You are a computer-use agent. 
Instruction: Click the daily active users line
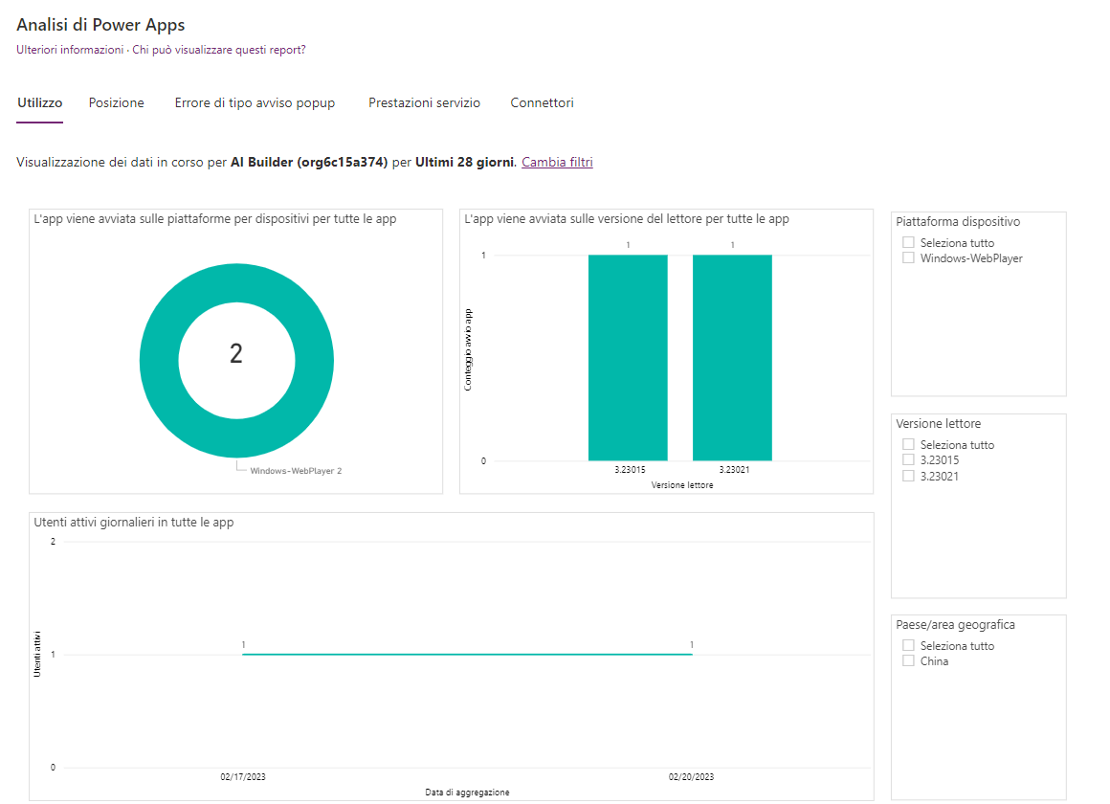pos(467,654)
